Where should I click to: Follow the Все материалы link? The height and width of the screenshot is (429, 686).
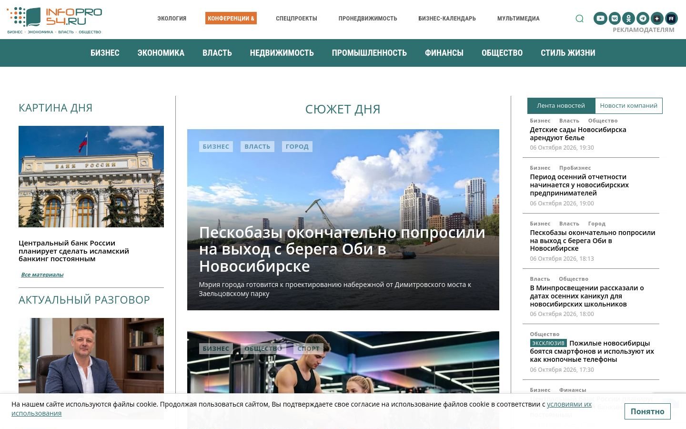click(x=42, y=275)
